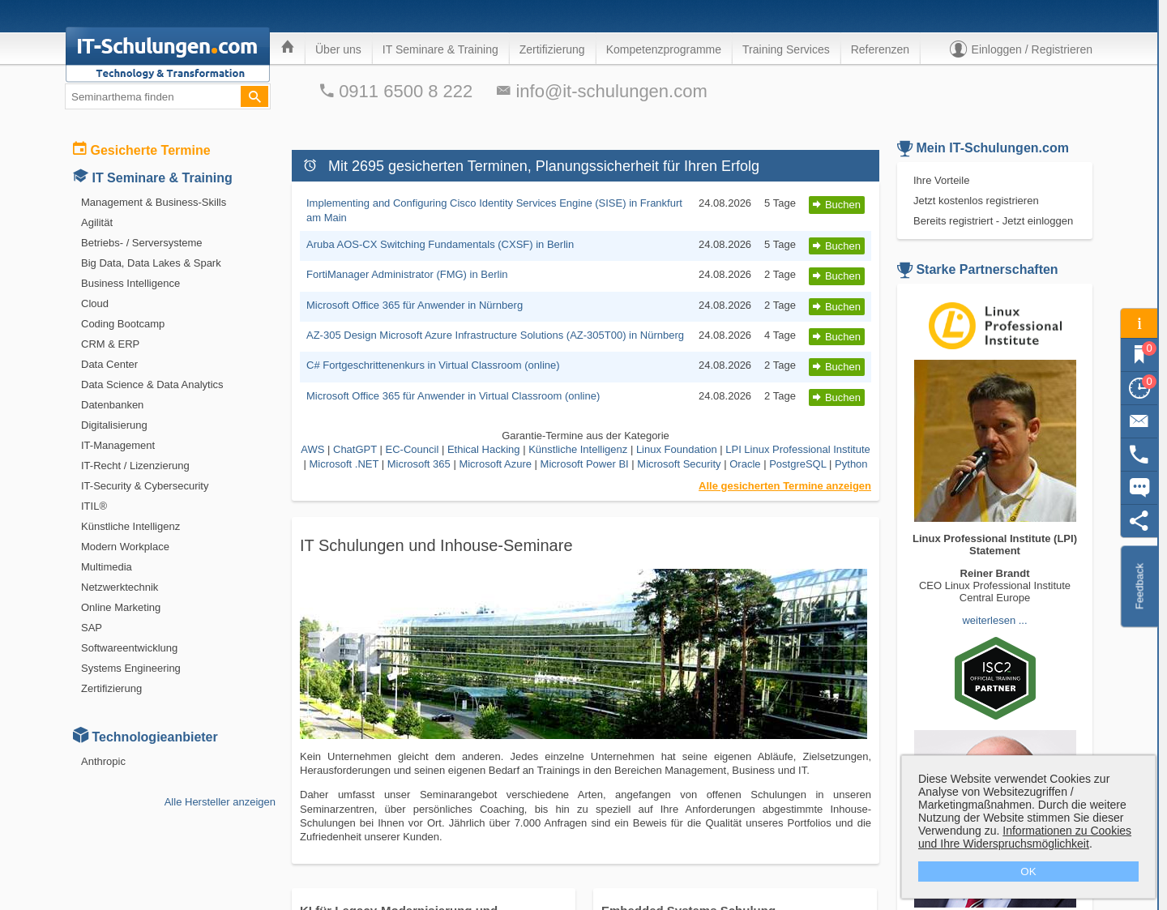Book the FortiManager Administrator course

(836, 276)
